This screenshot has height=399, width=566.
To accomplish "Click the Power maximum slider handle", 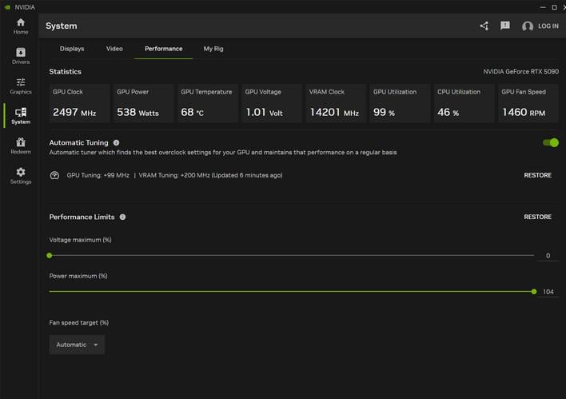I will (x=534, y=292).
